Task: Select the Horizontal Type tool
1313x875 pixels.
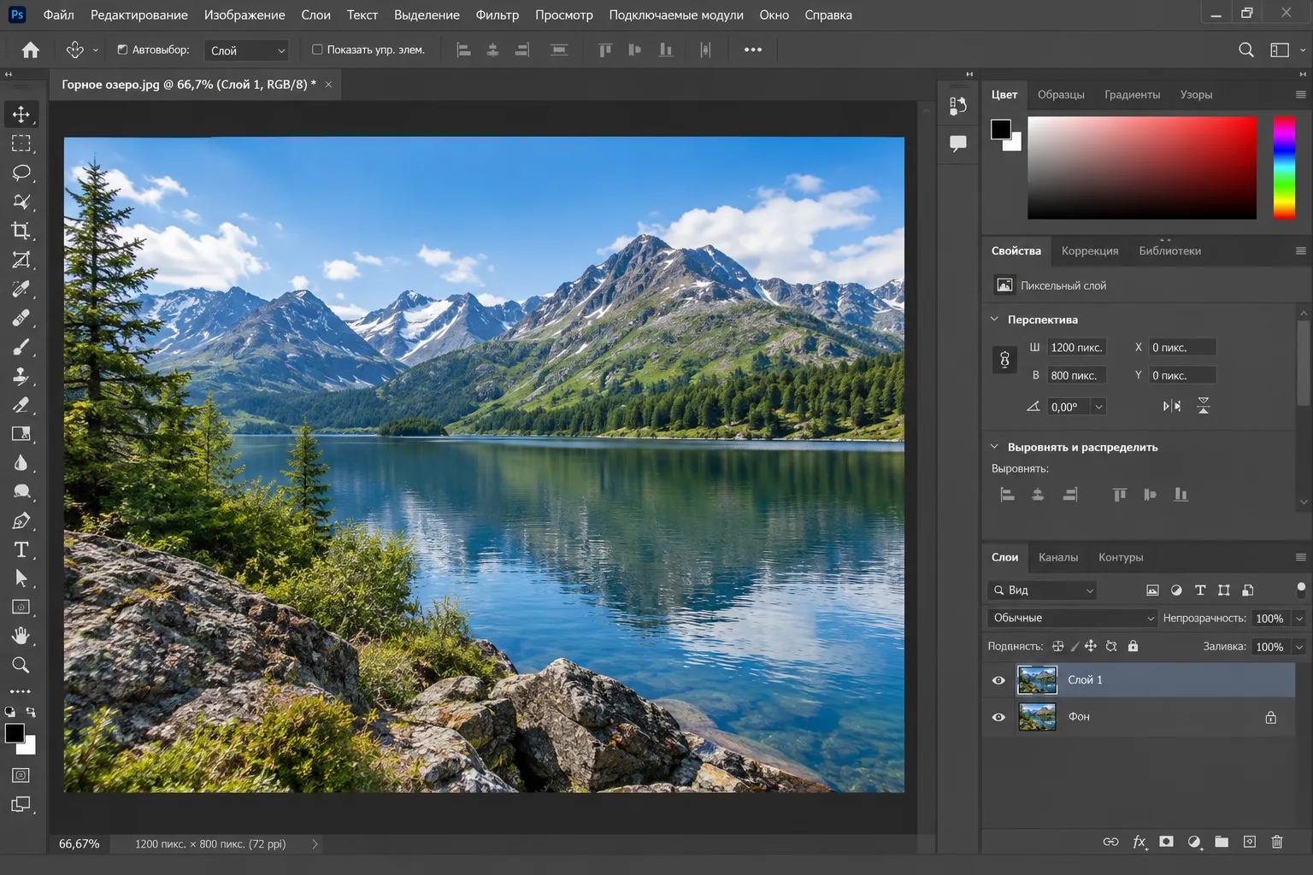Action: pos(21,549)
